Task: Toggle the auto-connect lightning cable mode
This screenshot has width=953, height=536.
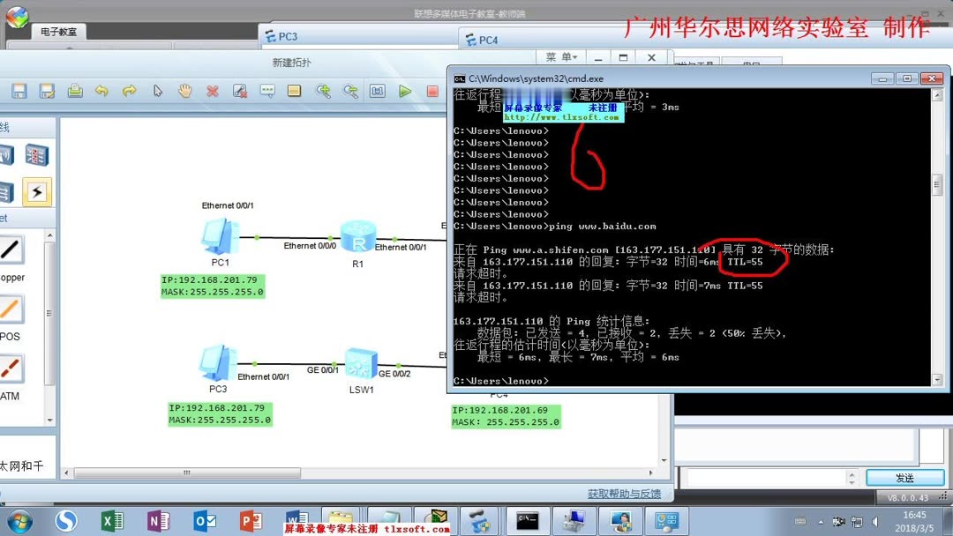Action: click(35, 191)
